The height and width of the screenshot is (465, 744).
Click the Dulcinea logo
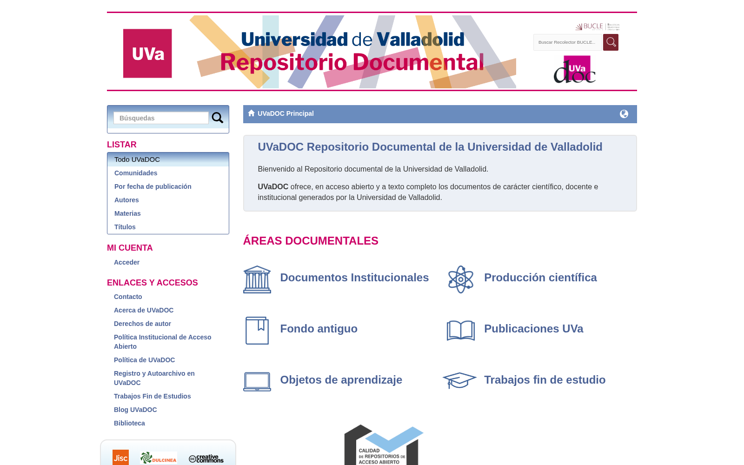point(159,458)
